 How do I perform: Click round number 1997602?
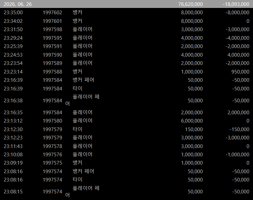[52, 13]
